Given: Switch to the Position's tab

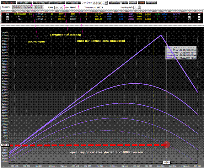Looking at the screenshot, I should (6, 7).
